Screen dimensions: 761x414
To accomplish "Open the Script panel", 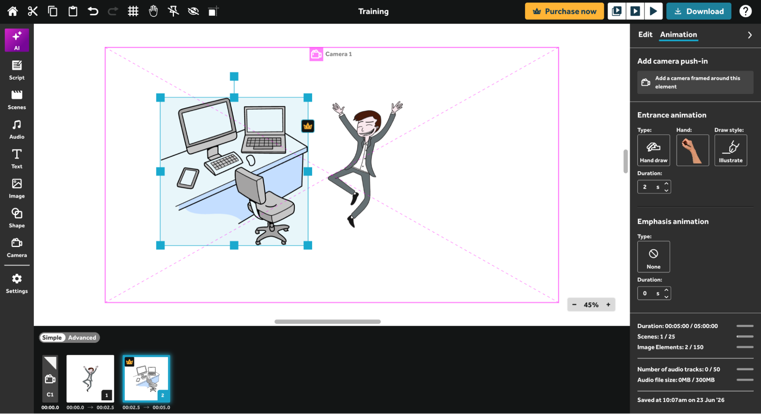I will pos(17,70).
